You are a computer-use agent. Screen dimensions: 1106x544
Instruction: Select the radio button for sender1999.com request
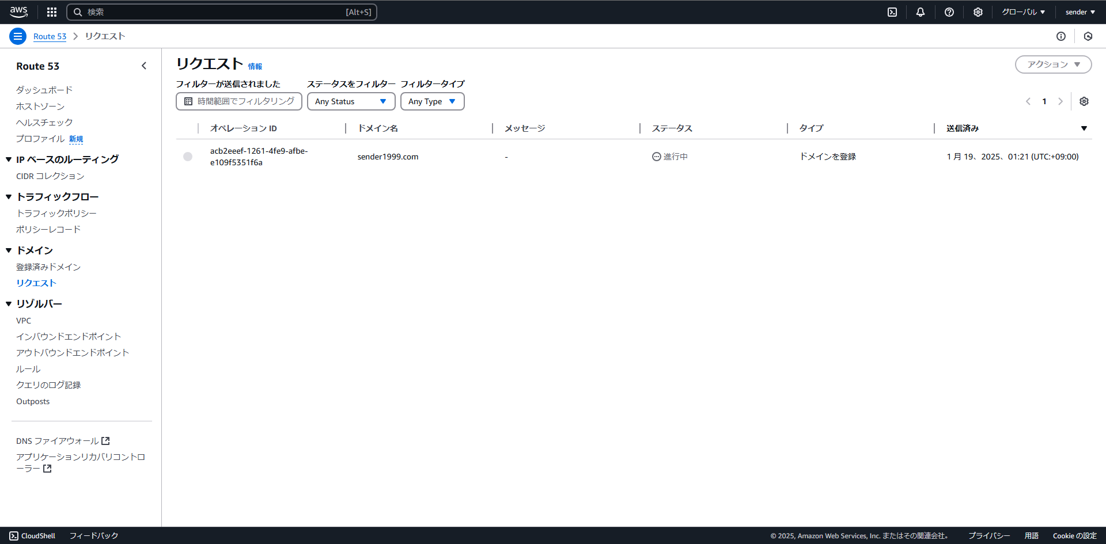coord(188,157)
